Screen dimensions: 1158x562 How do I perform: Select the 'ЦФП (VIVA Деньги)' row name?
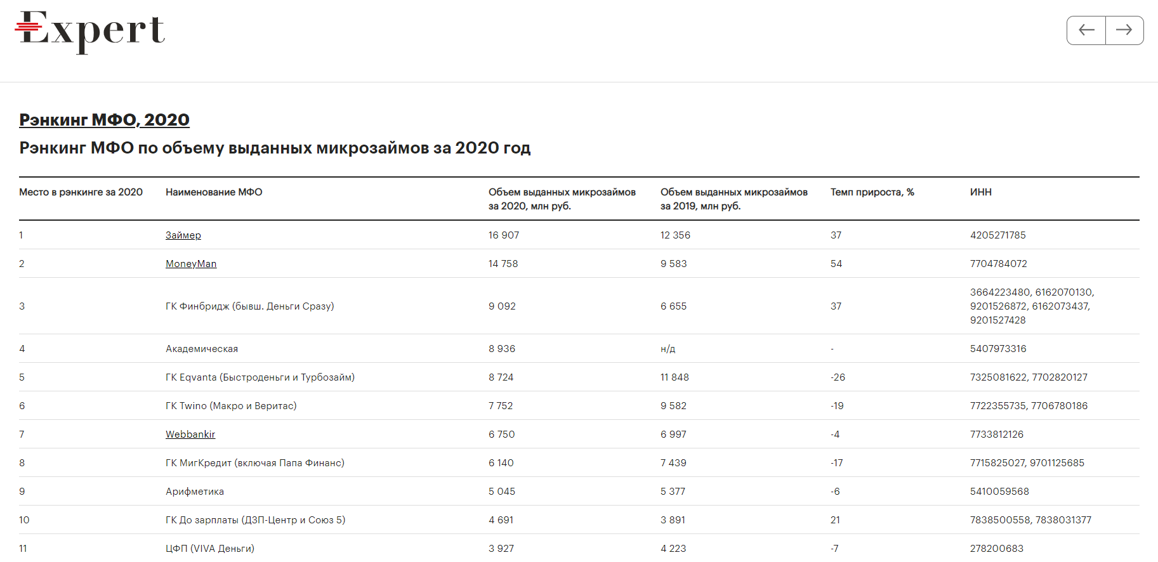(x=209, y=549)
